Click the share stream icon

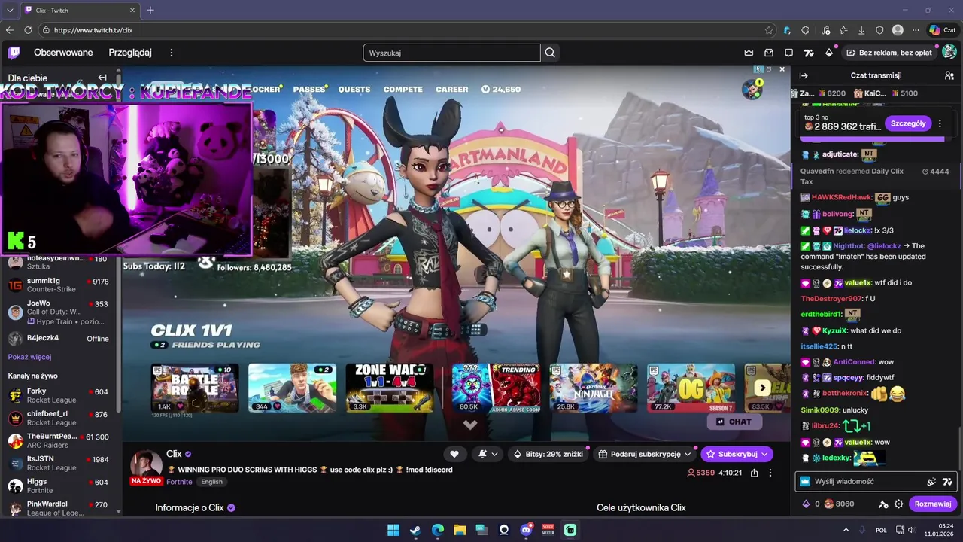tap(754, 473)
